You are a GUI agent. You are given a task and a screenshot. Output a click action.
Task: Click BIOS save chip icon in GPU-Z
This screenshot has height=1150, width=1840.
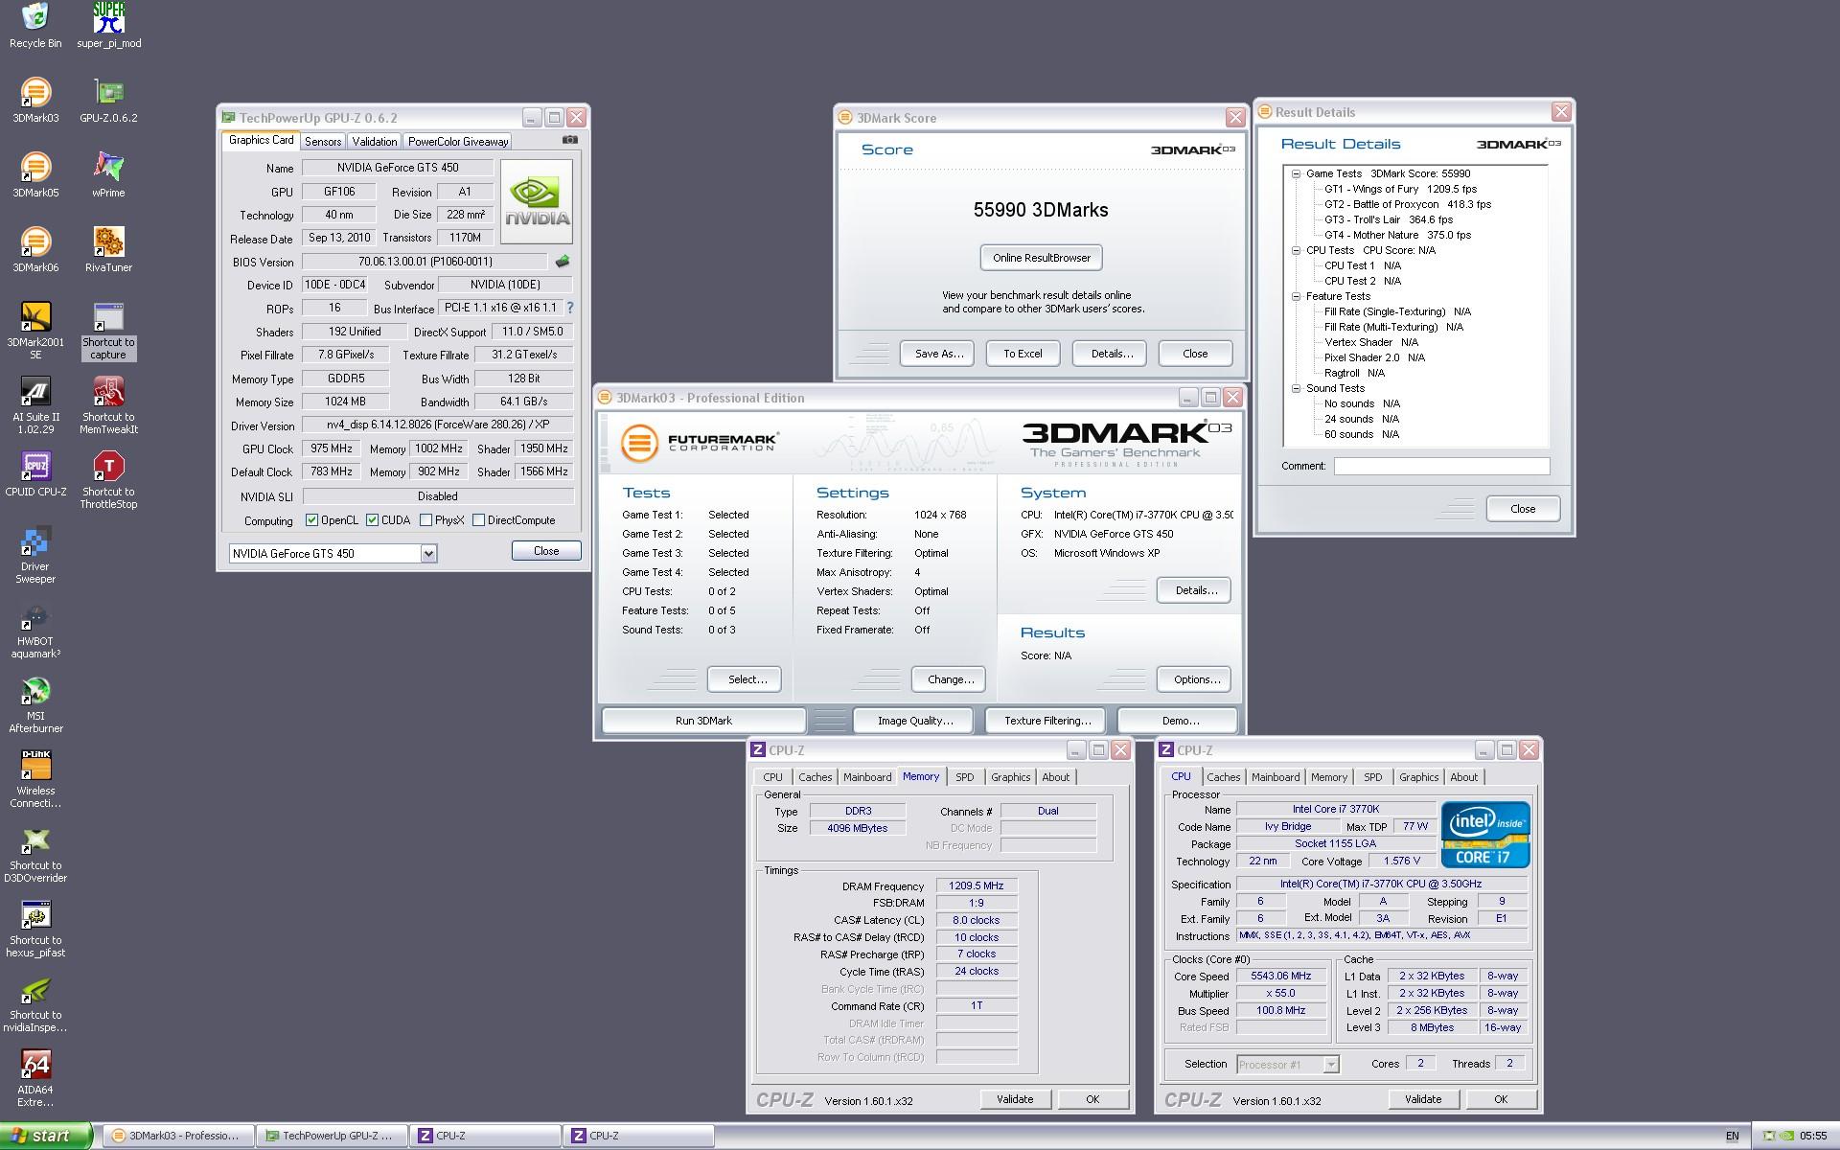point(563,261)
